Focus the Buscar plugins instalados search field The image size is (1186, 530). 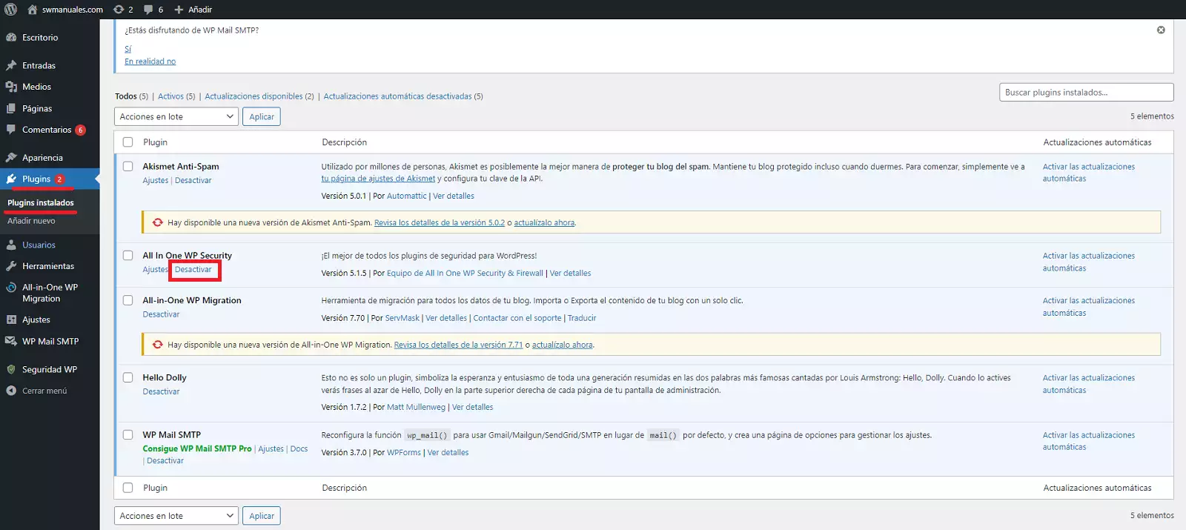pyautogui.click(x=1086, y=93)
